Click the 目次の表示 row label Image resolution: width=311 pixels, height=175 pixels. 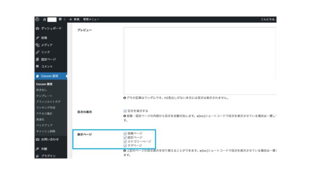(84, 112)
